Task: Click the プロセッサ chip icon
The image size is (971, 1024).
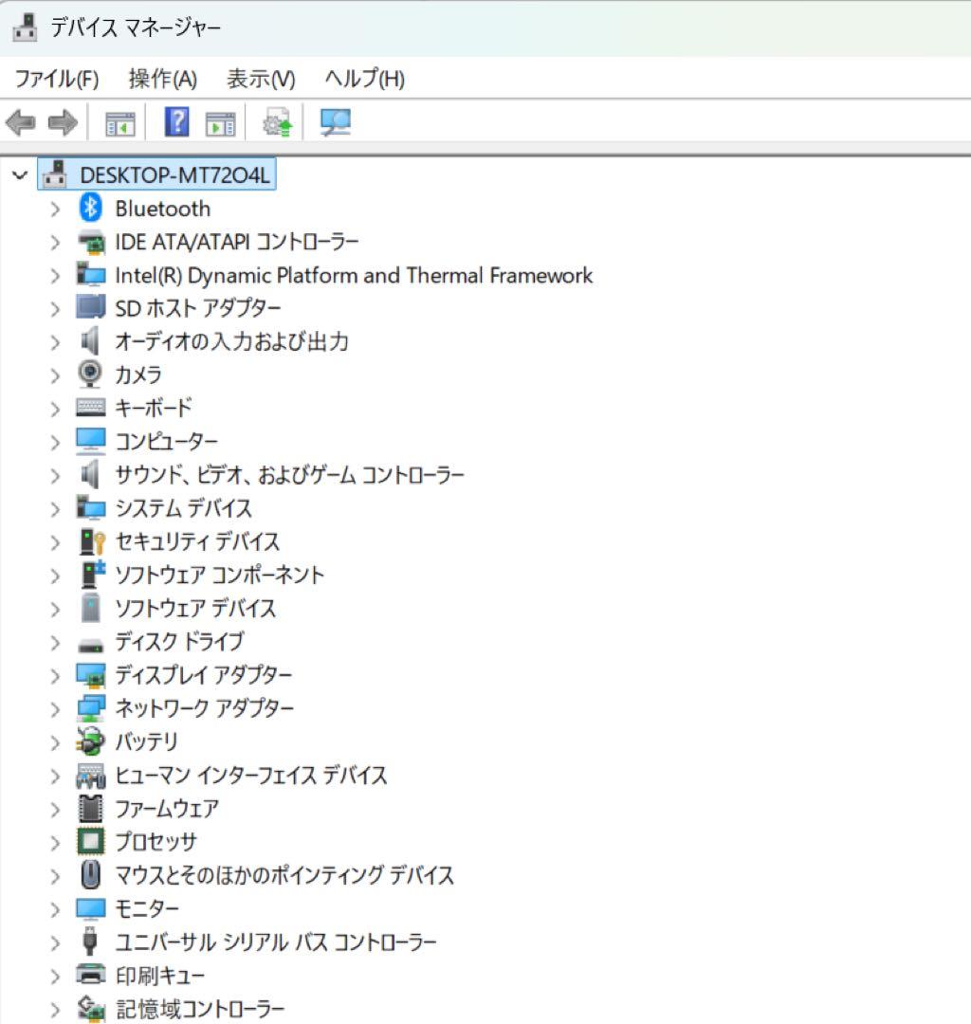Action: [90, 842]
